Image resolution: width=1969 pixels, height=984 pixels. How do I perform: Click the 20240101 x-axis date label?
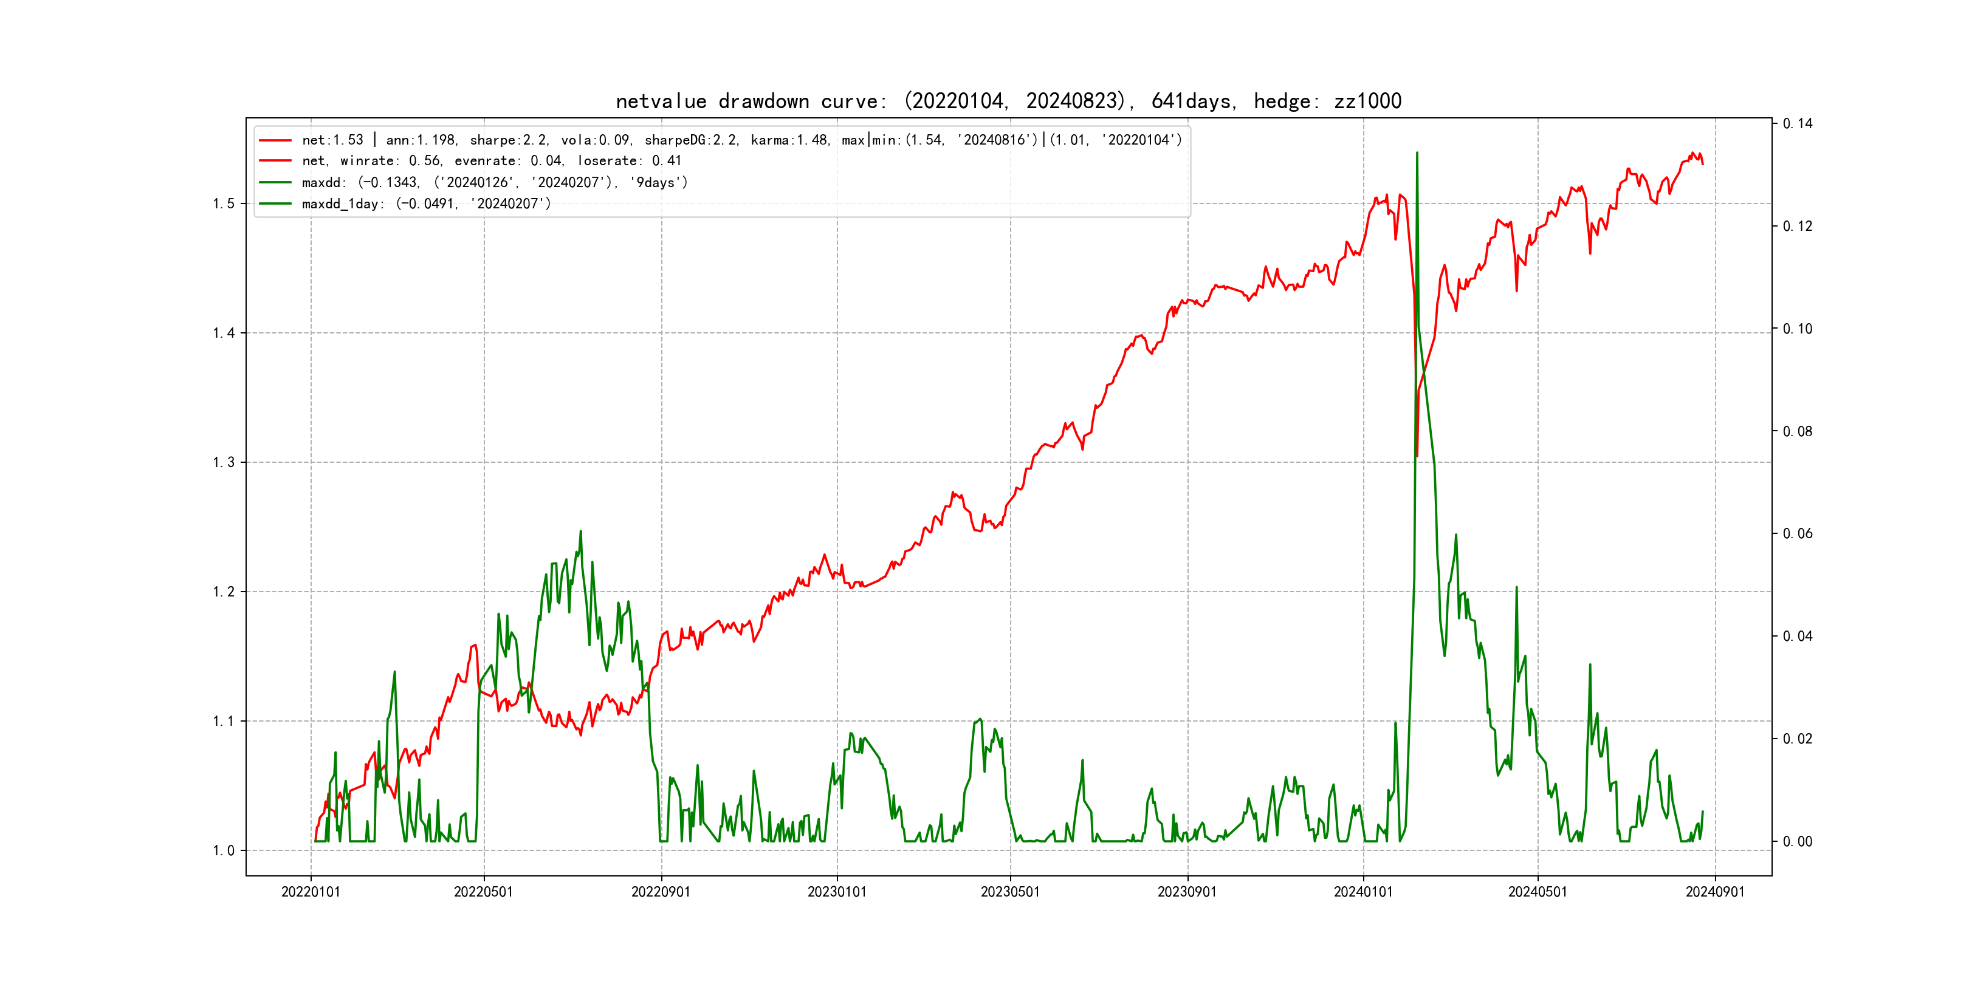point(1363,892)
